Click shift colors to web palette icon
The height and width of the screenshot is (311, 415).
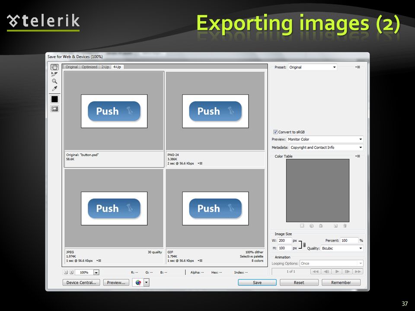[x=312, y=225]
